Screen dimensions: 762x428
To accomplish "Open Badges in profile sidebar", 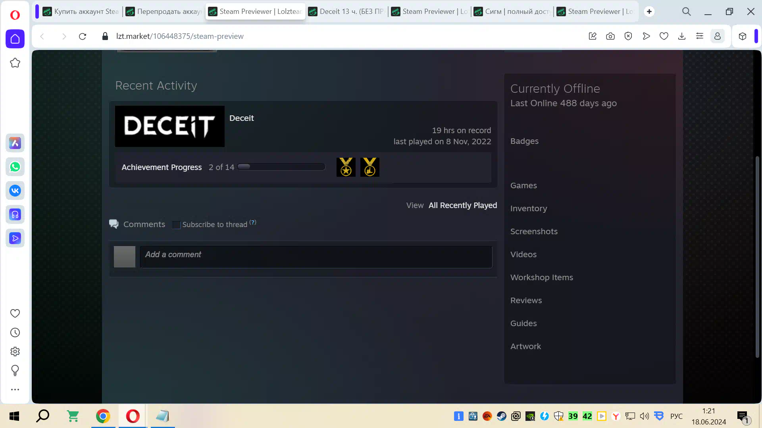I will tap(524, 141).
